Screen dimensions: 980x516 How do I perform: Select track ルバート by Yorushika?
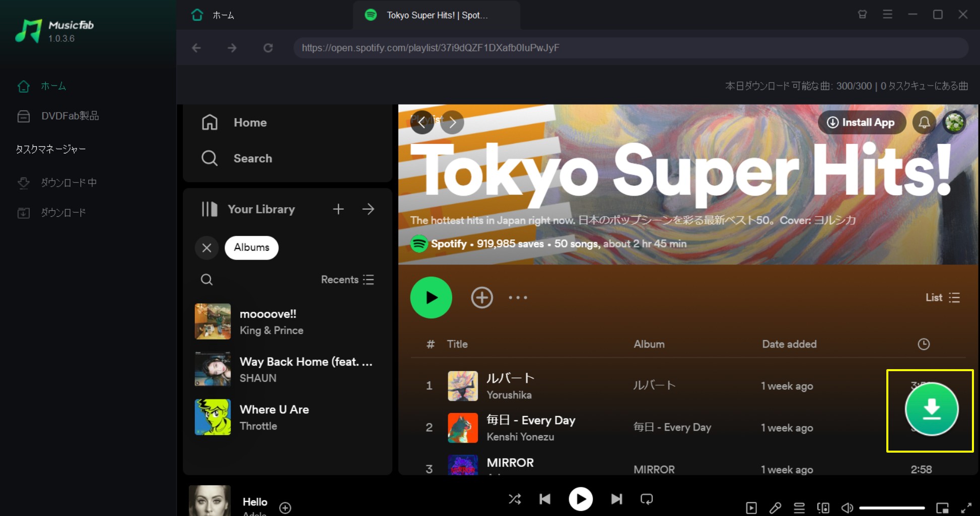510,378
